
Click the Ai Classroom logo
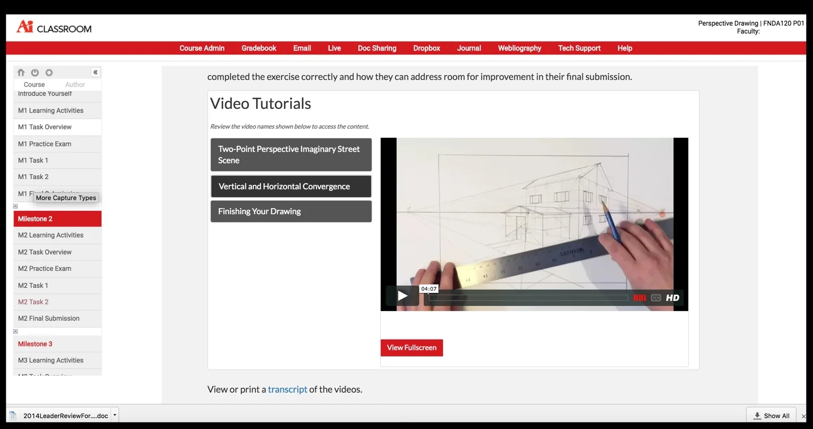coord(53,27)
